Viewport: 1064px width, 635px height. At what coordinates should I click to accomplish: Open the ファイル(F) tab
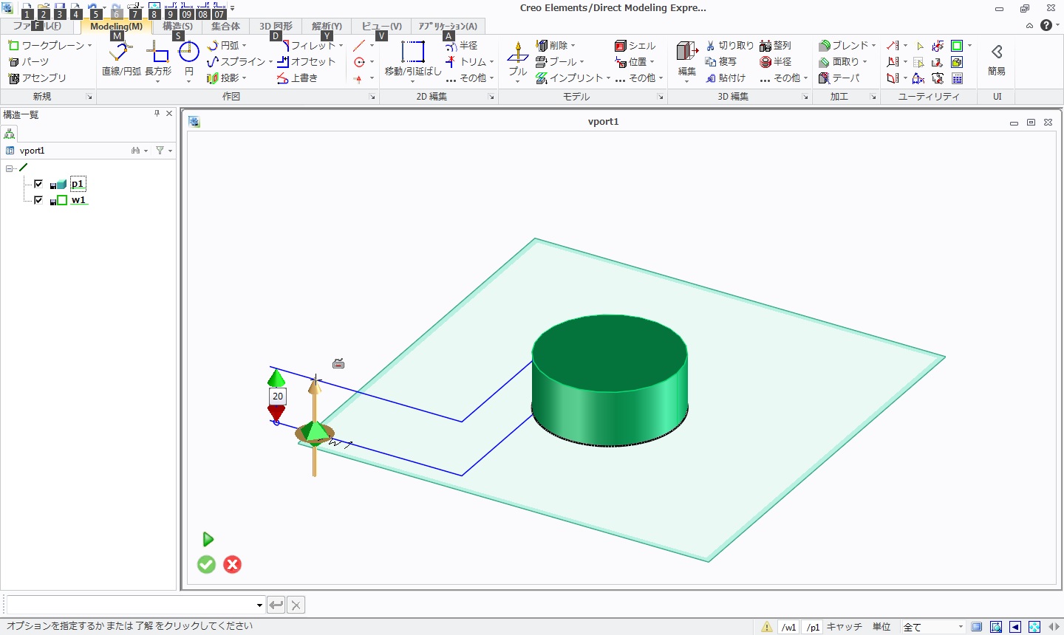(37, 26)
